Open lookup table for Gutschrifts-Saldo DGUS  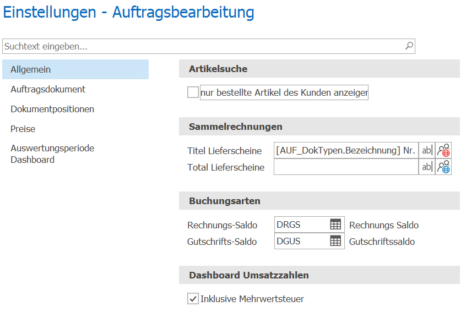[335, 241]
